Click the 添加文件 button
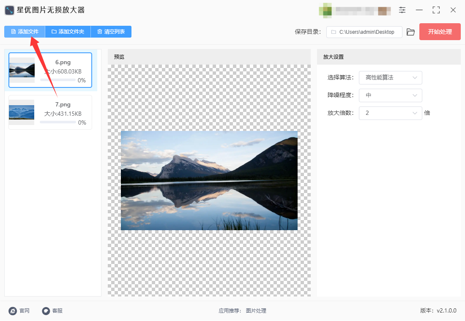The image size is (465, 321). (x=25, y=31)
